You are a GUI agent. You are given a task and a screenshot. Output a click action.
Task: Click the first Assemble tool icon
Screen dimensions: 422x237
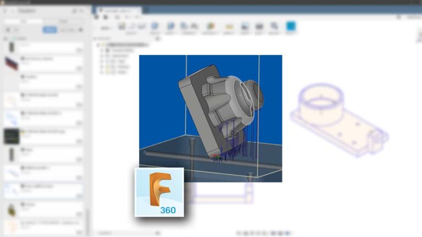(x=184, y=26)
